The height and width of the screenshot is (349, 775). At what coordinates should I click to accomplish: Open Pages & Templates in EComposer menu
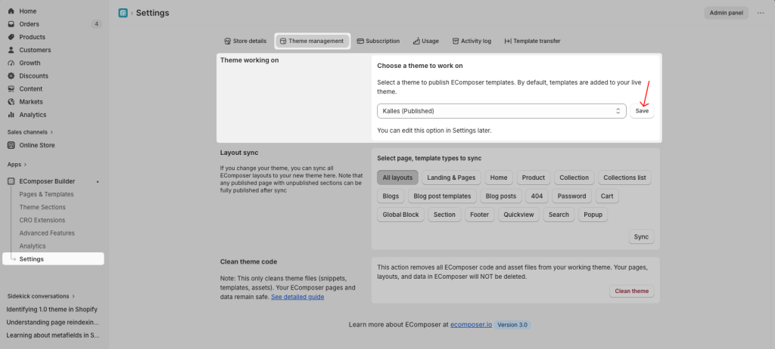click(46, 194)
